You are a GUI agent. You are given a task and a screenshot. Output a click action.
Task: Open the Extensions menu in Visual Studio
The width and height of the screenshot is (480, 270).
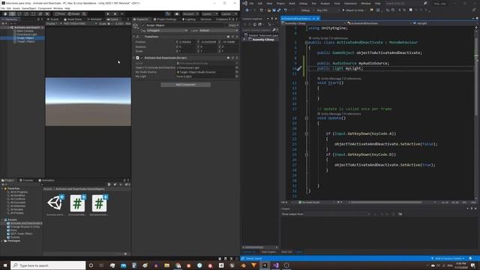click(350, 3)
